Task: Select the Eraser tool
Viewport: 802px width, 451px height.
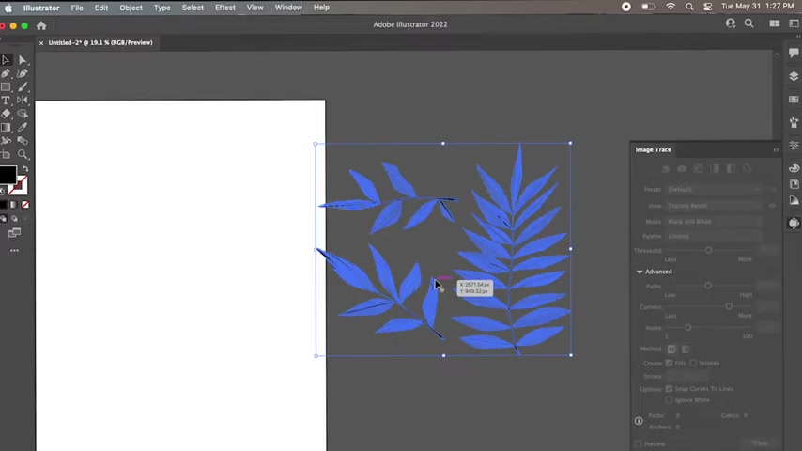Action: [6, 114]
